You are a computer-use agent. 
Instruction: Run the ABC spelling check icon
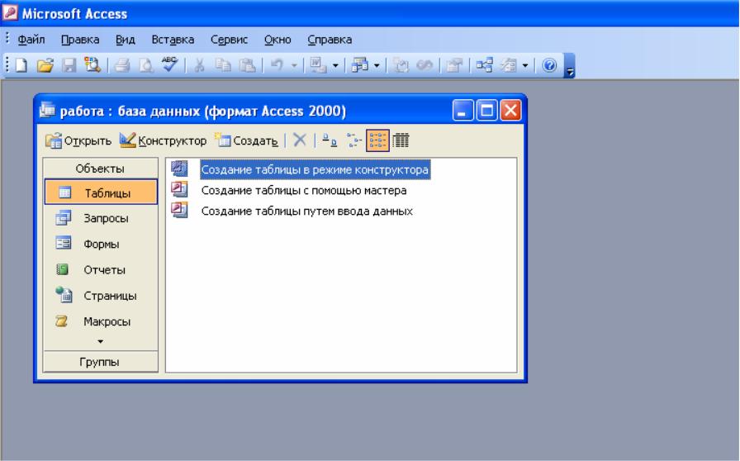pyautogui.click(x=169, y=64)
